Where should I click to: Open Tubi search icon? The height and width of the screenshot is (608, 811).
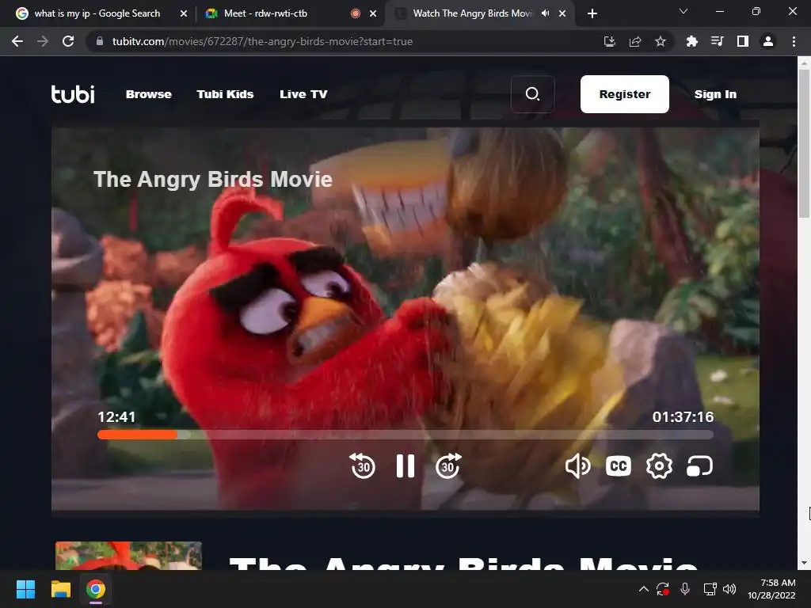click(x=532, y=94)
